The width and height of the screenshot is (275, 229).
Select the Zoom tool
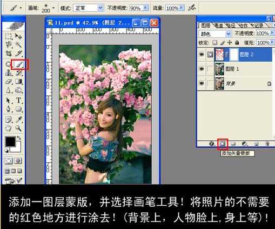tap(18, 128)
